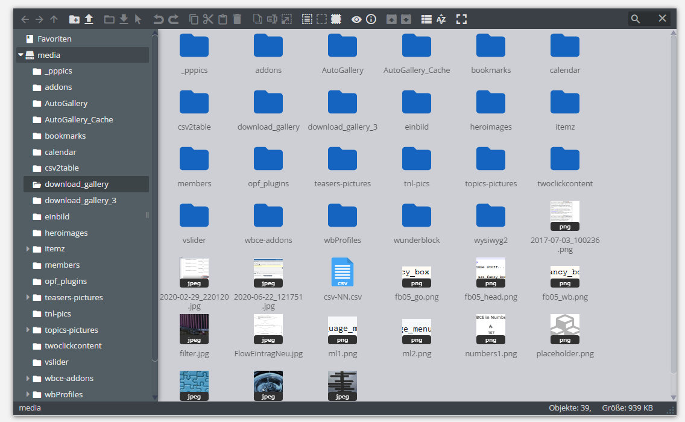The height and width of the screenshot is (422, 685).
Task: Click the A-Z sort icon
Action: point(441,19)
